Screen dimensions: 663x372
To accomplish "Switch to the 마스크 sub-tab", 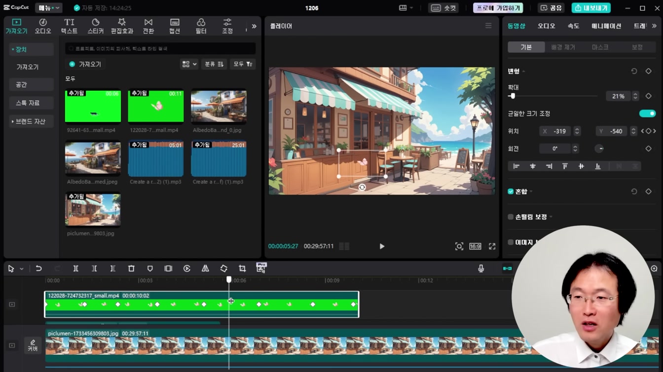I will [x=600, y=47].
